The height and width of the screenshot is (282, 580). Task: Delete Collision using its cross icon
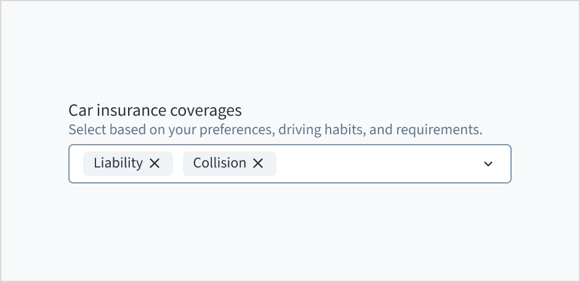(258, 163)
